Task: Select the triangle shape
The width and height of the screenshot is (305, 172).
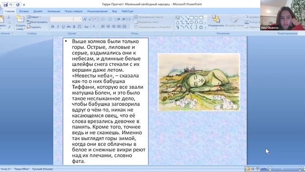Action: click(x=177, y=22)
